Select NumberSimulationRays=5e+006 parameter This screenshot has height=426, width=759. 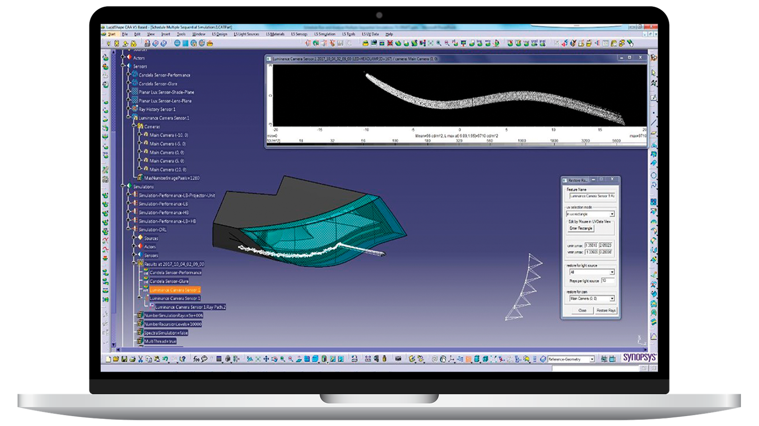coord(174,316)
